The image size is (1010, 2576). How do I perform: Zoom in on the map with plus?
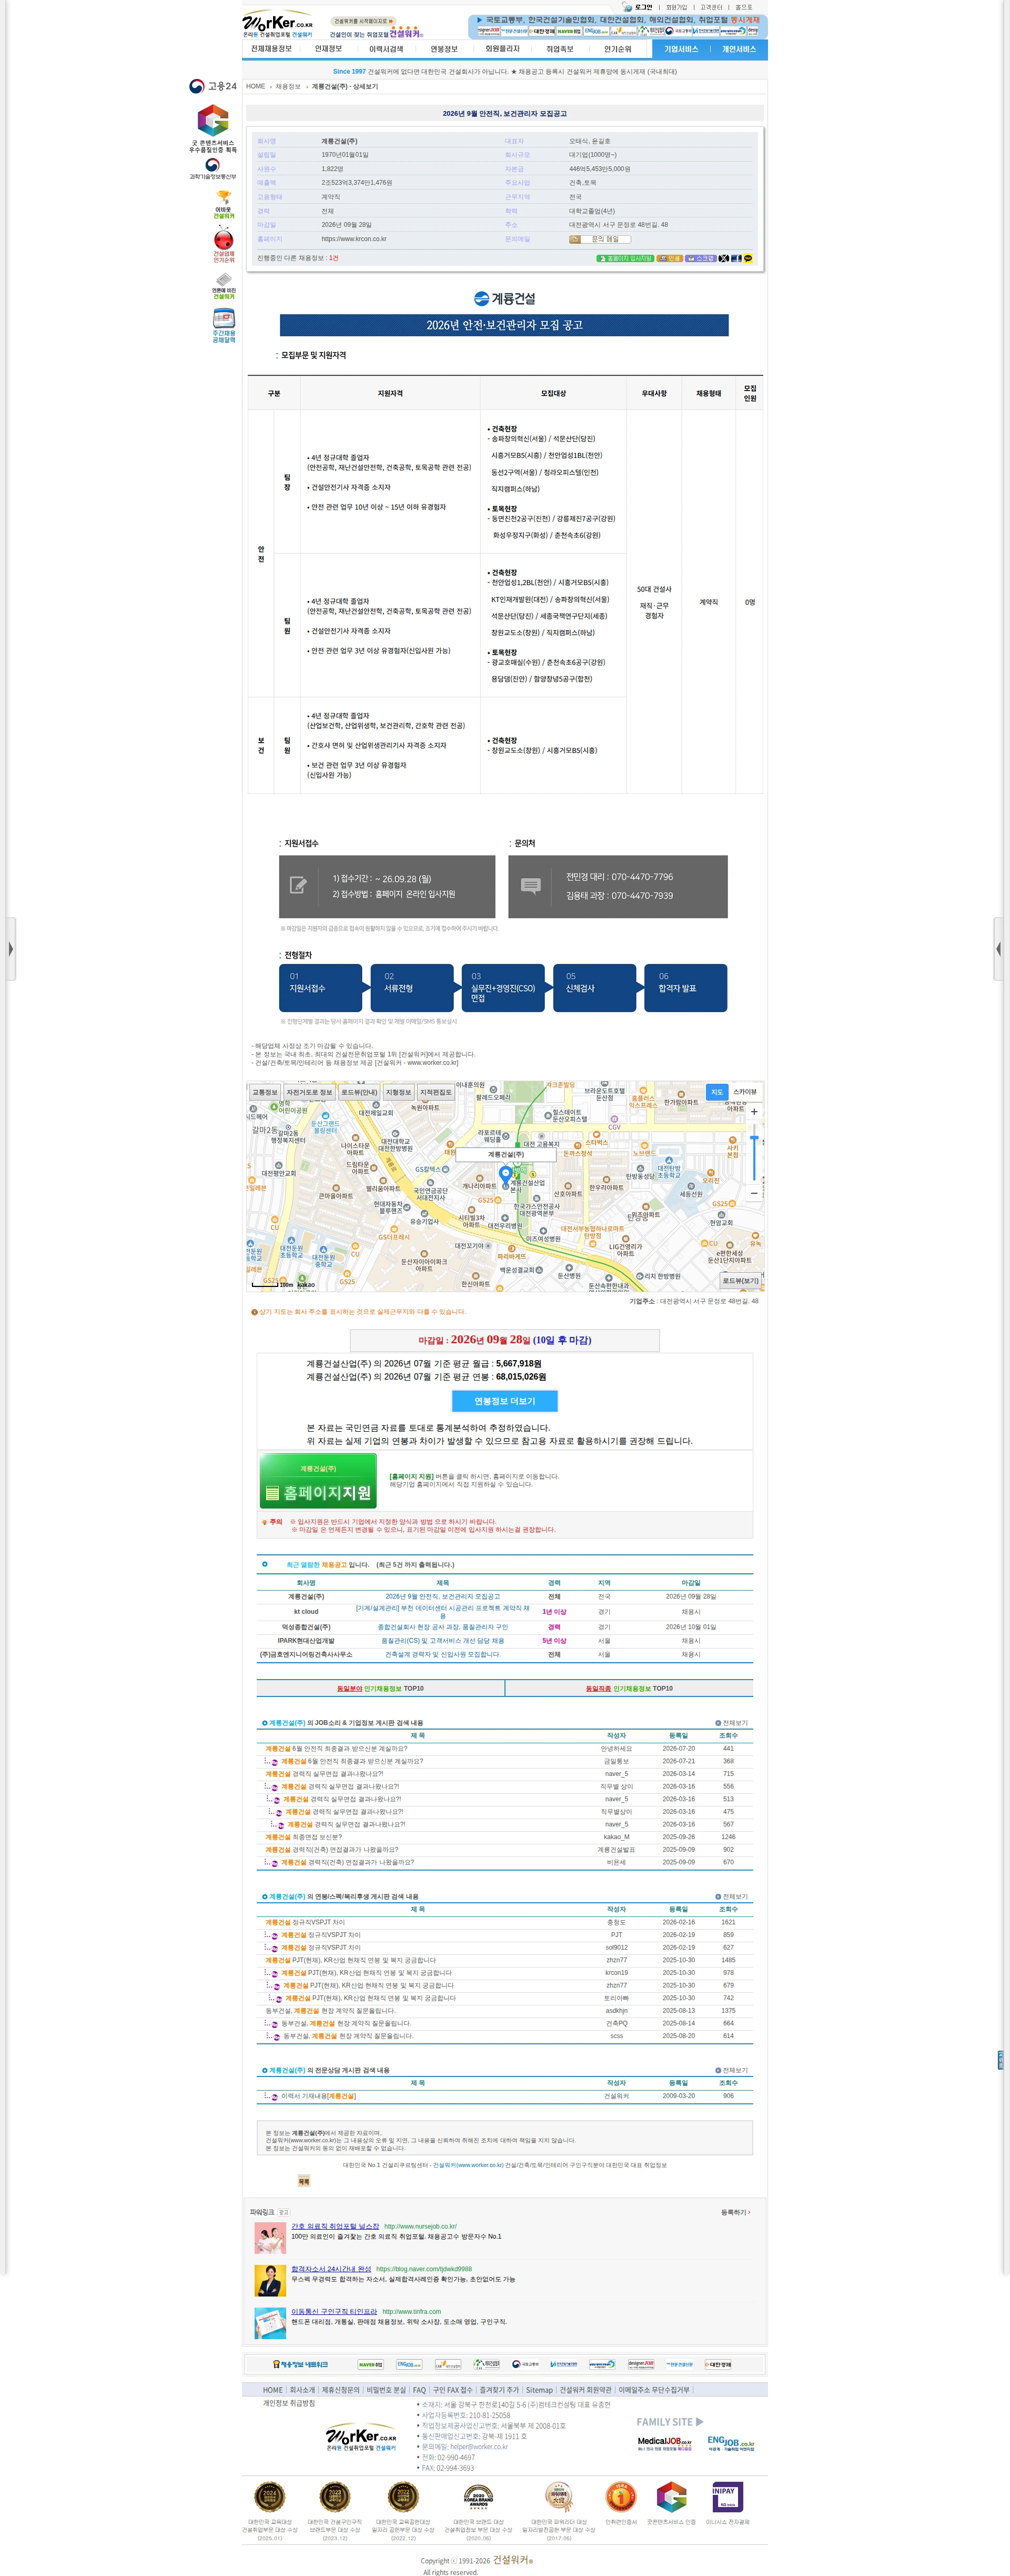(x=754, y=1112)
